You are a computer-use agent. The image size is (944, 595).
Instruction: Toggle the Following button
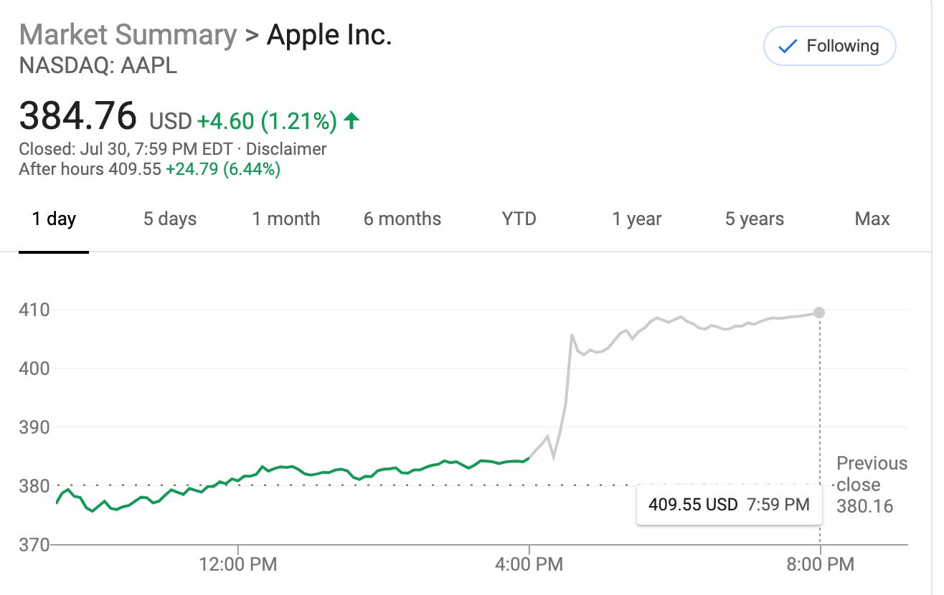pos(829,47)
